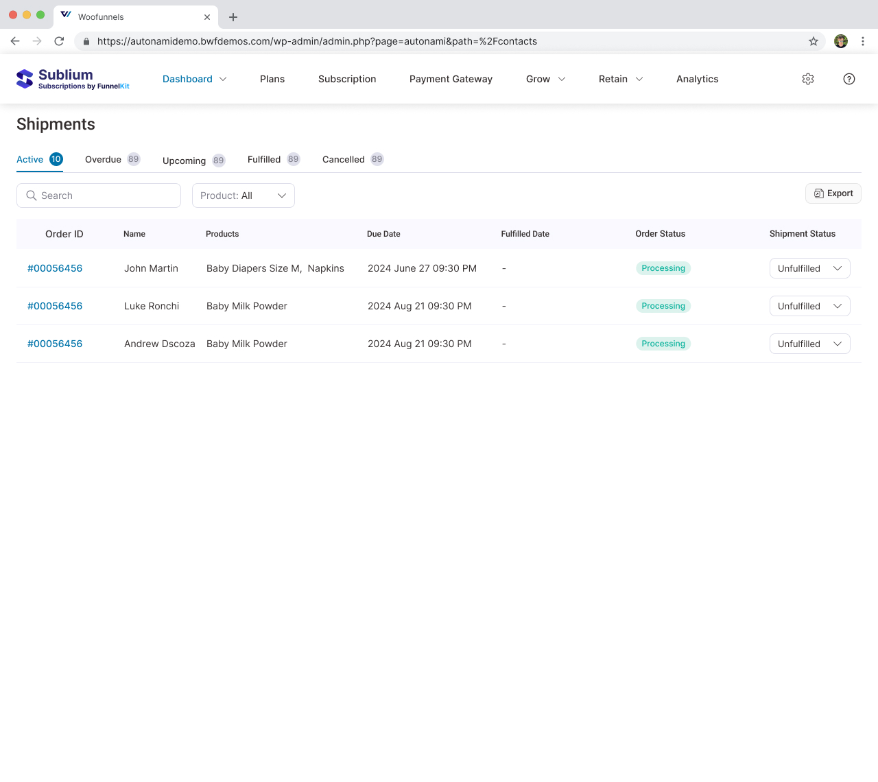Open Chrome three-dot menu
The height and width of the screenshot is (782, 878).
tap(863, 41)
